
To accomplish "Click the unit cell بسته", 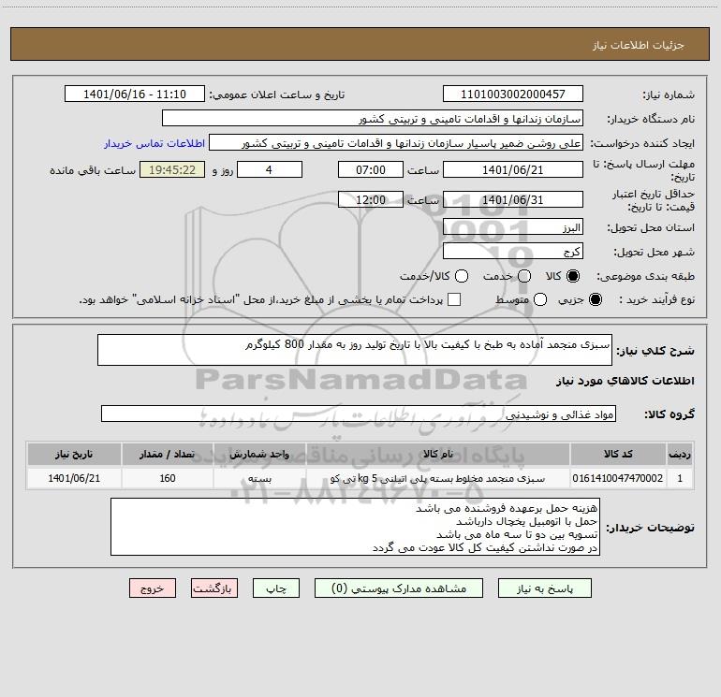I will (x=259, y=478).
